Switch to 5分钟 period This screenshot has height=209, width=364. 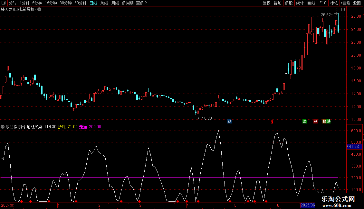point(37,3)
